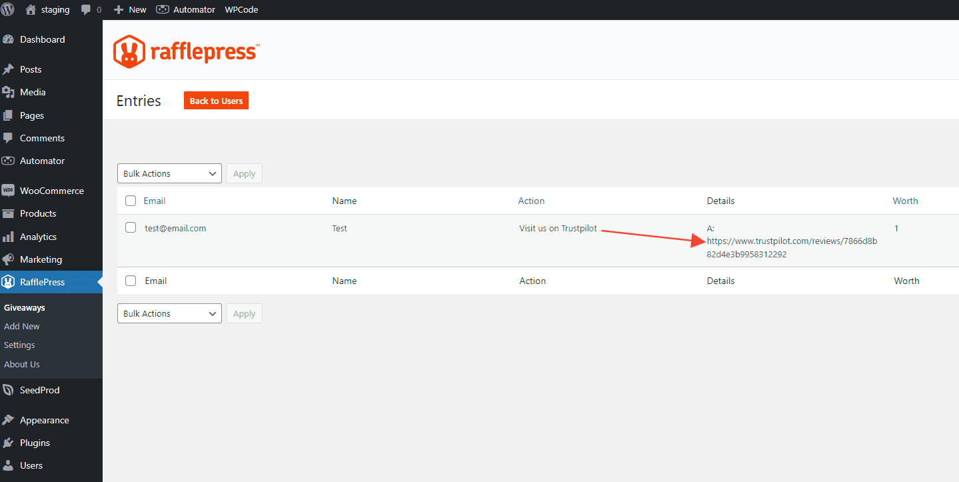Click the Name column header at top
The width and height of the screenshot is (959, 482).
pyautogui.click(x=345, y=201)
